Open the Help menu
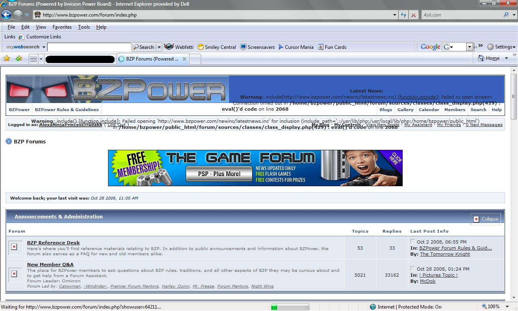 pyautogui.click(x=101, y=27)
